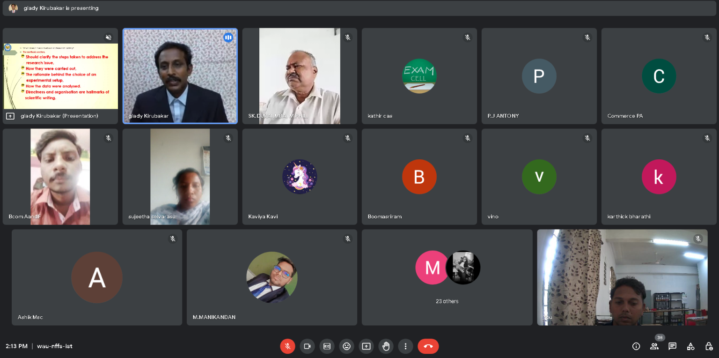Image resolution: width=719 pixels, height=358 pixels.
Task: Open the meeting details info icon
Action: pyautogui.click(x=636, y=346)
